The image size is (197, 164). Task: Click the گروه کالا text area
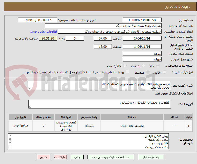pos(99,104)
